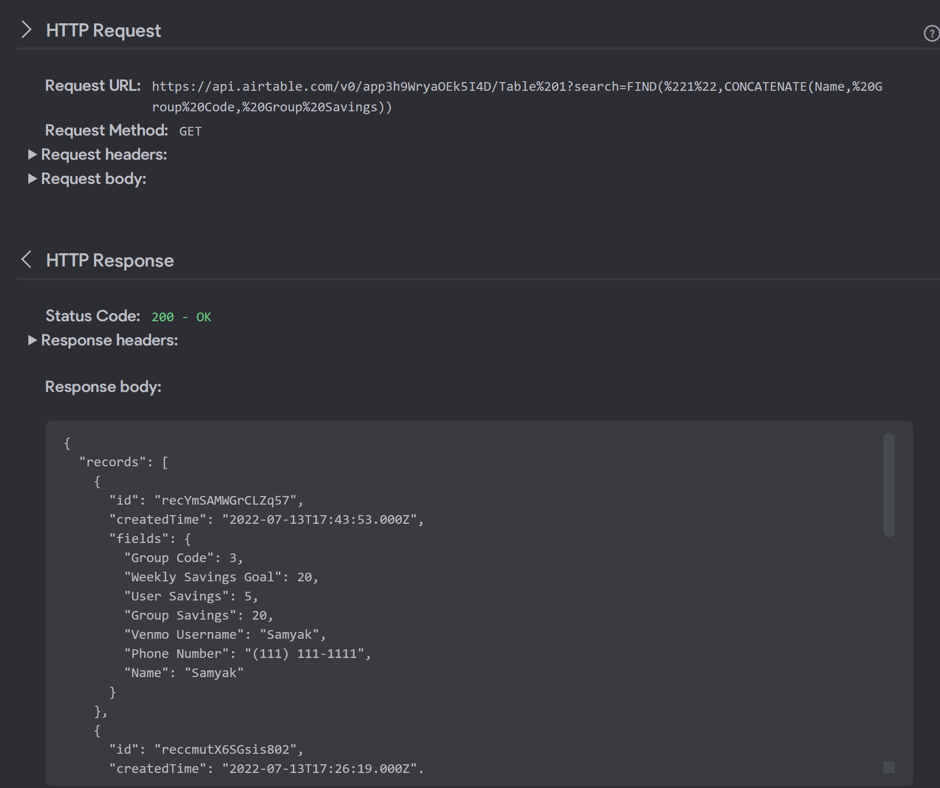
Task: Click the GET request method value
Action: (x=190, y=131)
